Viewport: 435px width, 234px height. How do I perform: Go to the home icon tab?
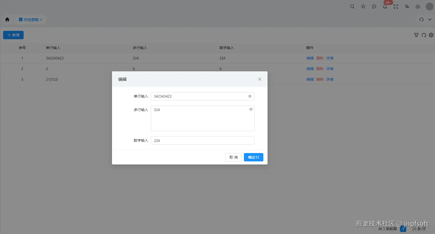click(7, 19)
